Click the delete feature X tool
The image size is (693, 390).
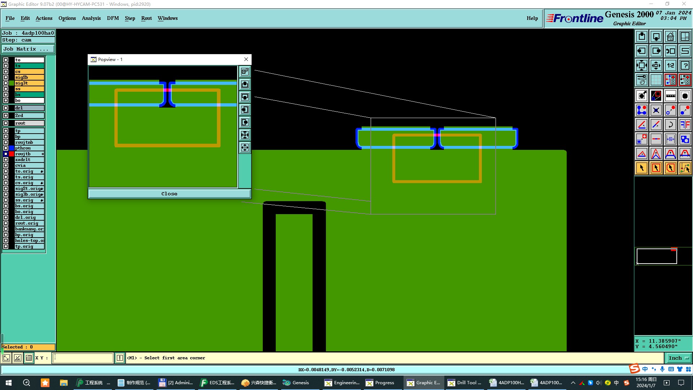tap(656, 110)
